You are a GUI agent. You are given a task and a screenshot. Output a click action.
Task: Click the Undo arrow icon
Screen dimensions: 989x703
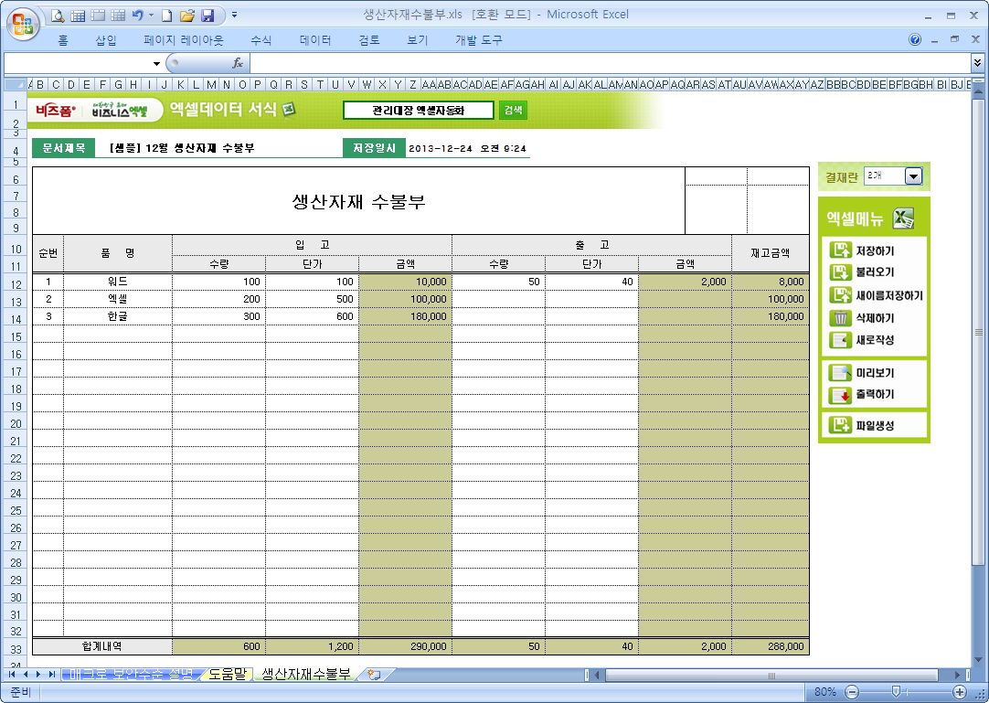[x=137, y=16]
